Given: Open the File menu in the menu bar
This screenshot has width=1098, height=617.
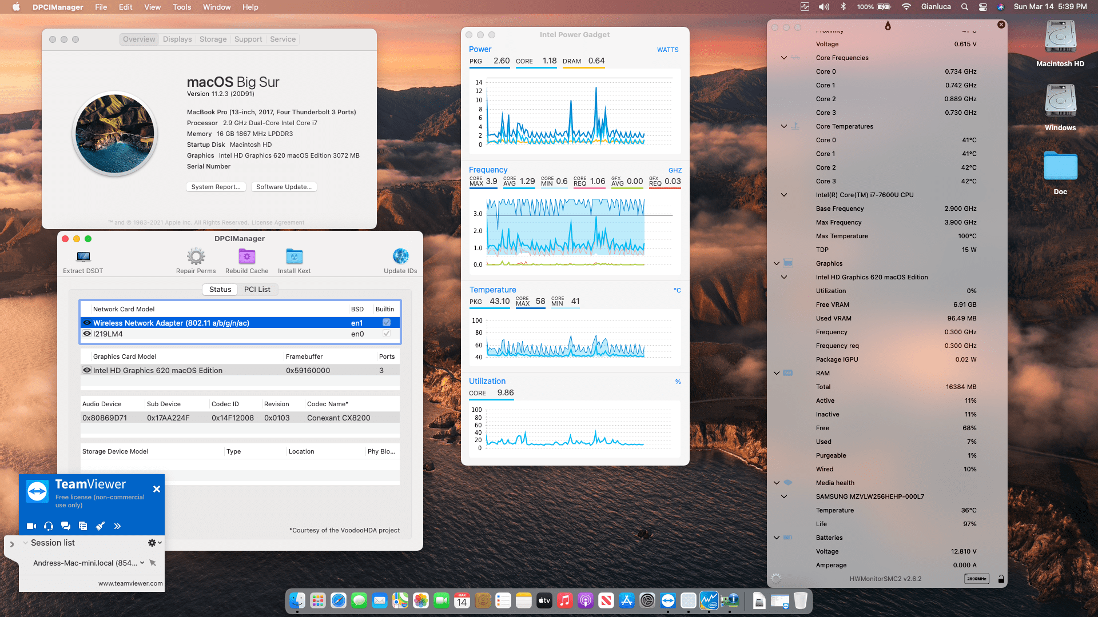Looking at the screenshot, I should (101, 7).
